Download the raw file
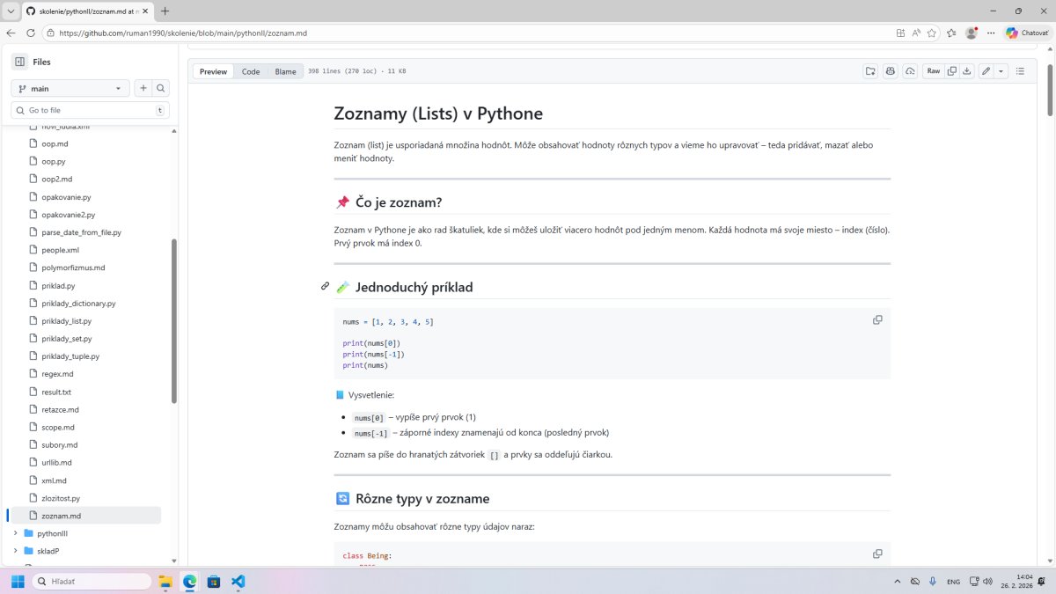The height and width of the screenshot is (594, 1056). (x=966, y=71)
